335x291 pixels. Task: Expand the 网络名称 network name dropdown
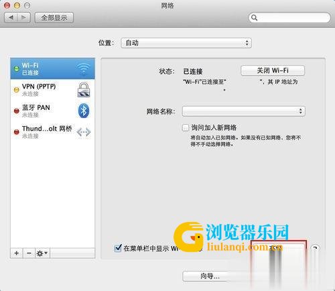pyautogui.click(x=244, y=111)
